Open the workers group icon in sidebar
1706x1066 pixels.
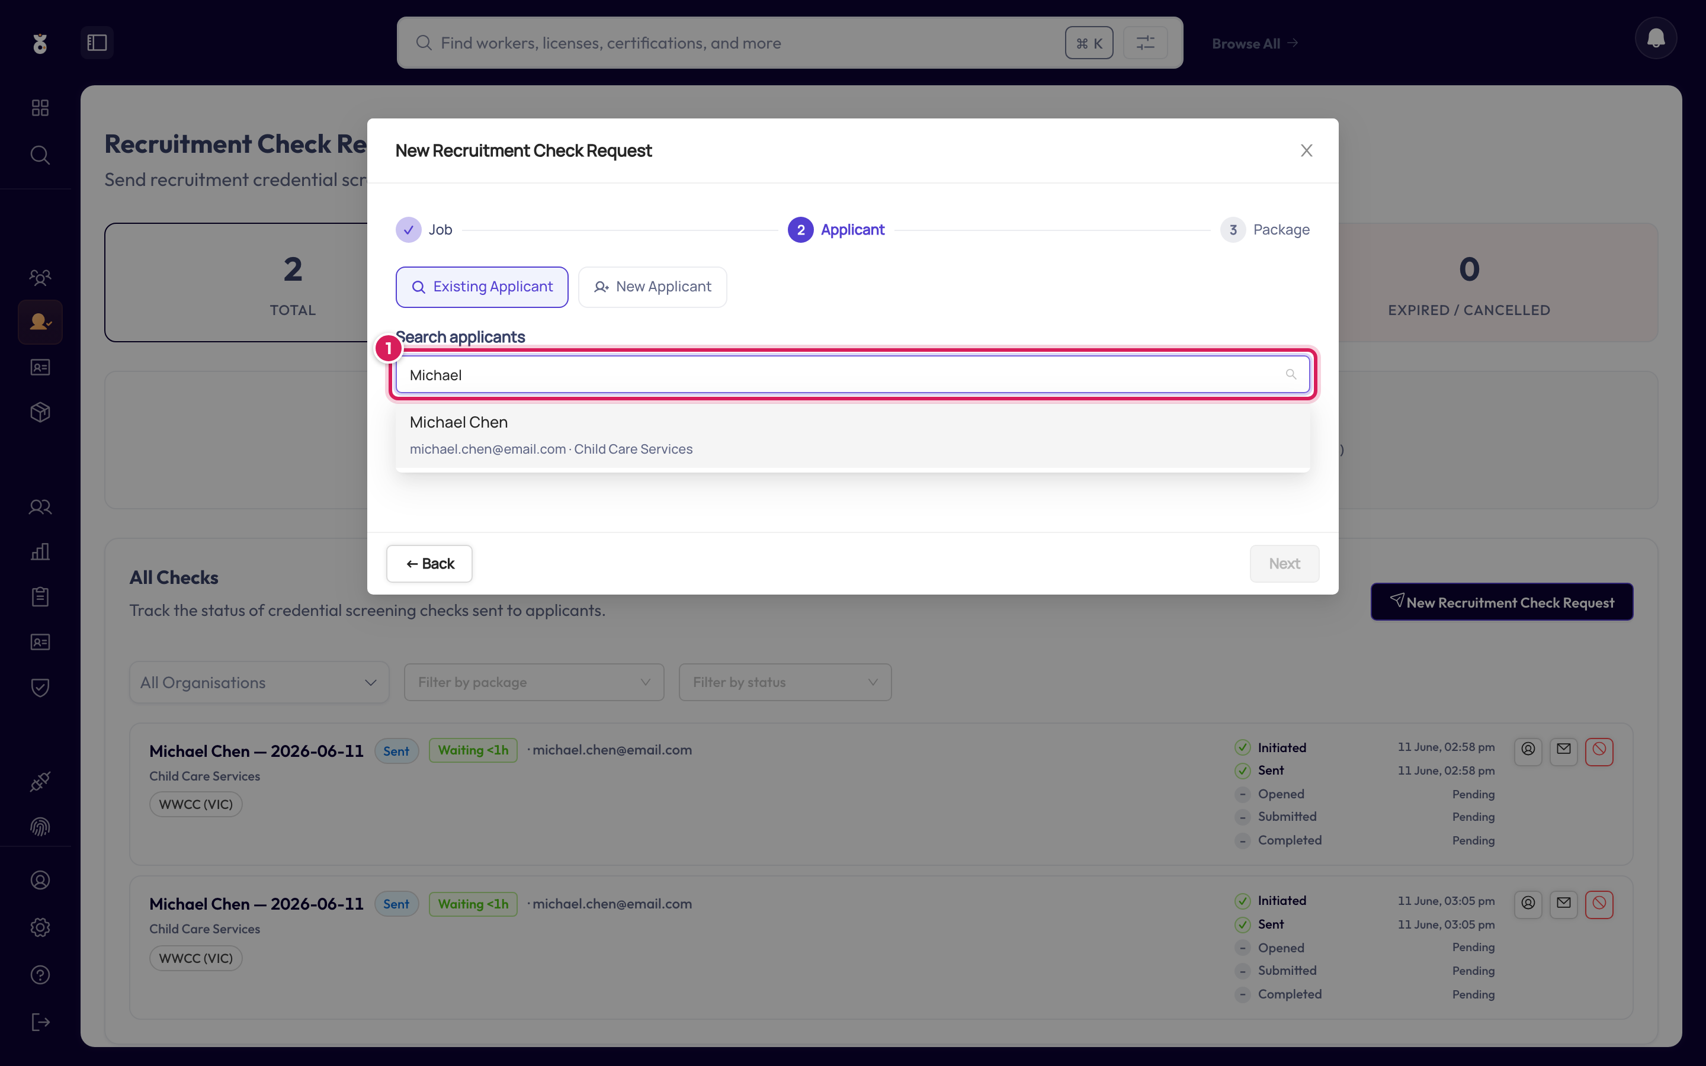pos(40,277)
